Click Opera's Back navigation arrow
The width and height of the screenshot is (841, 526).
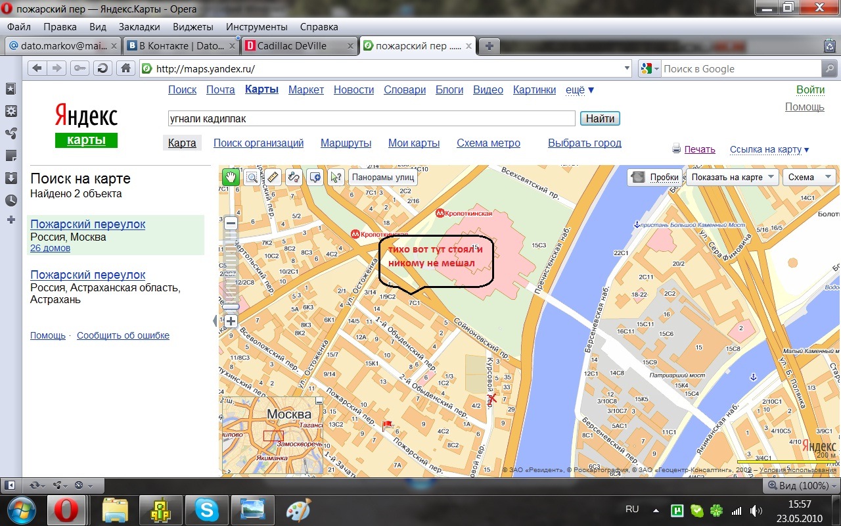click(37, 68)
